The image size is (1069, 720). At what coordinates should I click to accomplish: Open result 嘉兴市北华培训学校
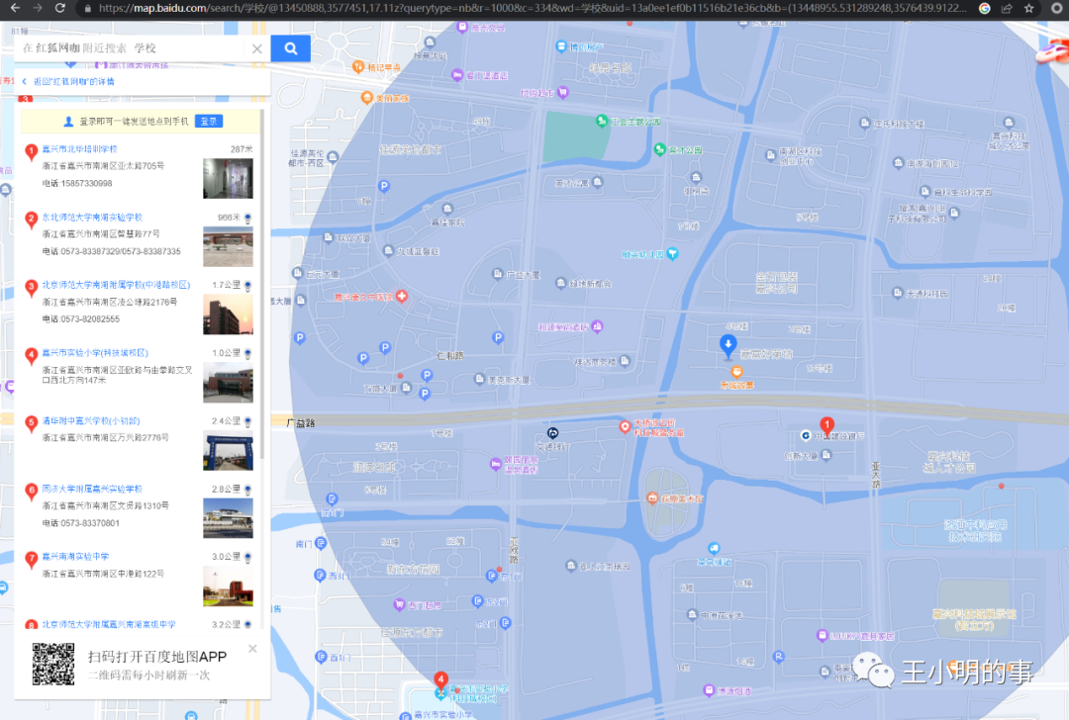click(80, 148)
